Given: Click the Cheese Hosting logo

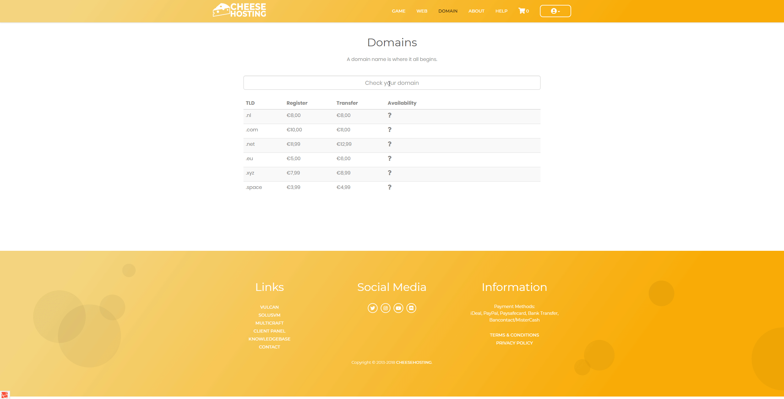Looking at the screenshot, I should (x=239, y=10).
